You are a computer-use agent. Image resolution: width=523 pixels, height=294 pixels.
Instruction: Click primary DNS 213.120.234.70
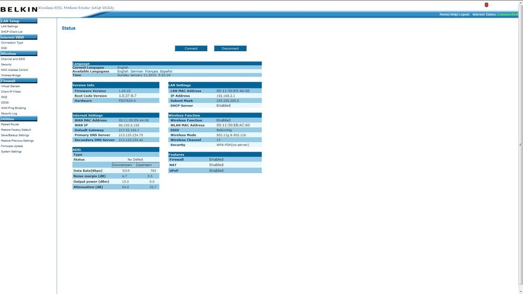tap(131, 135)
